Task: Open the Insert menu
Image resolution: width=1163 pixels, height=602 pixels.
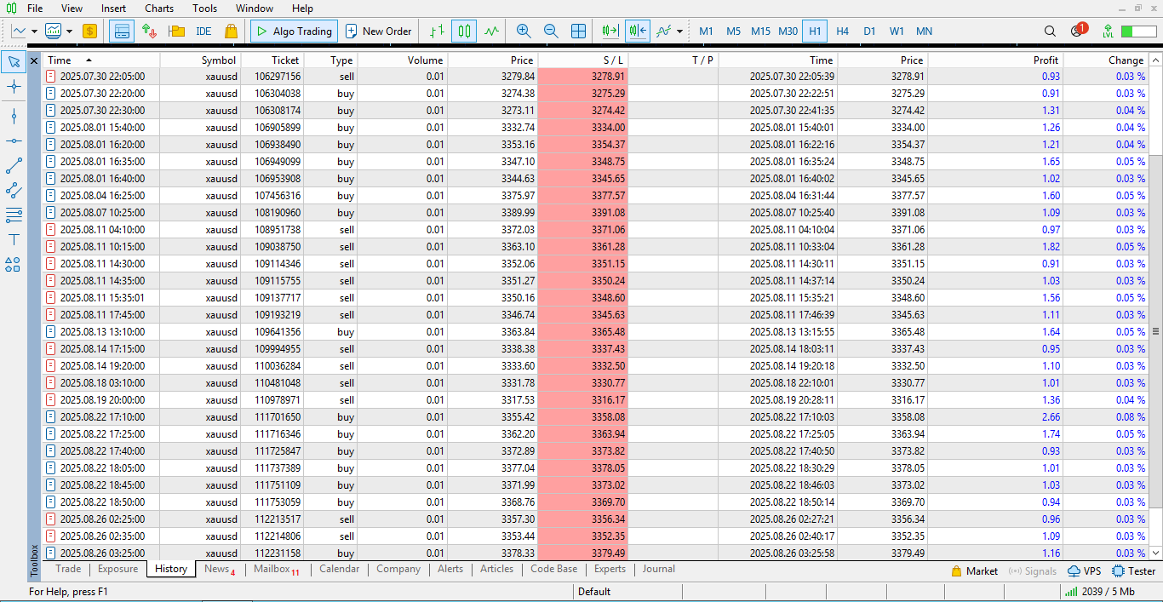Action: tap(114, 9)
